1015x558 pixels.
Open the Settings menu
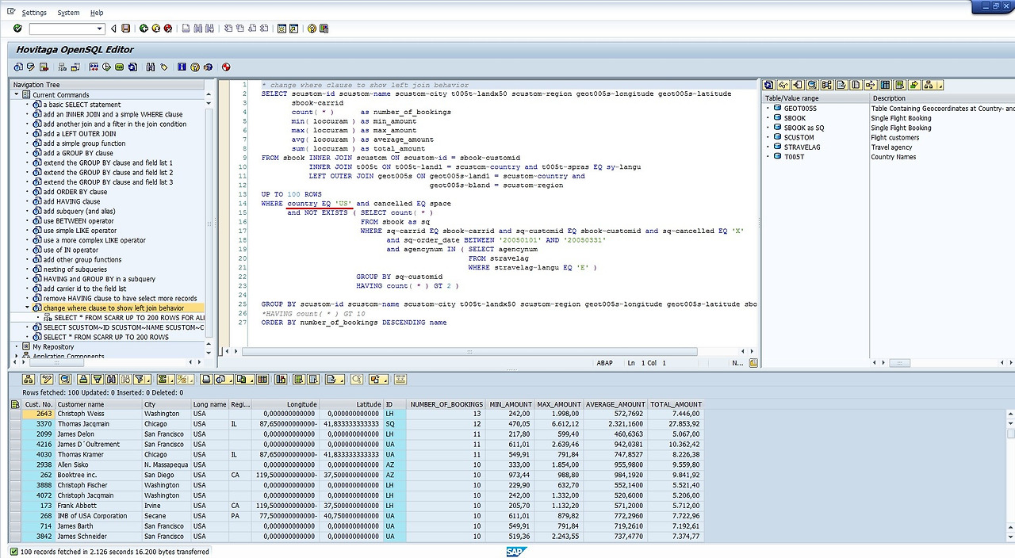[34, 13]
